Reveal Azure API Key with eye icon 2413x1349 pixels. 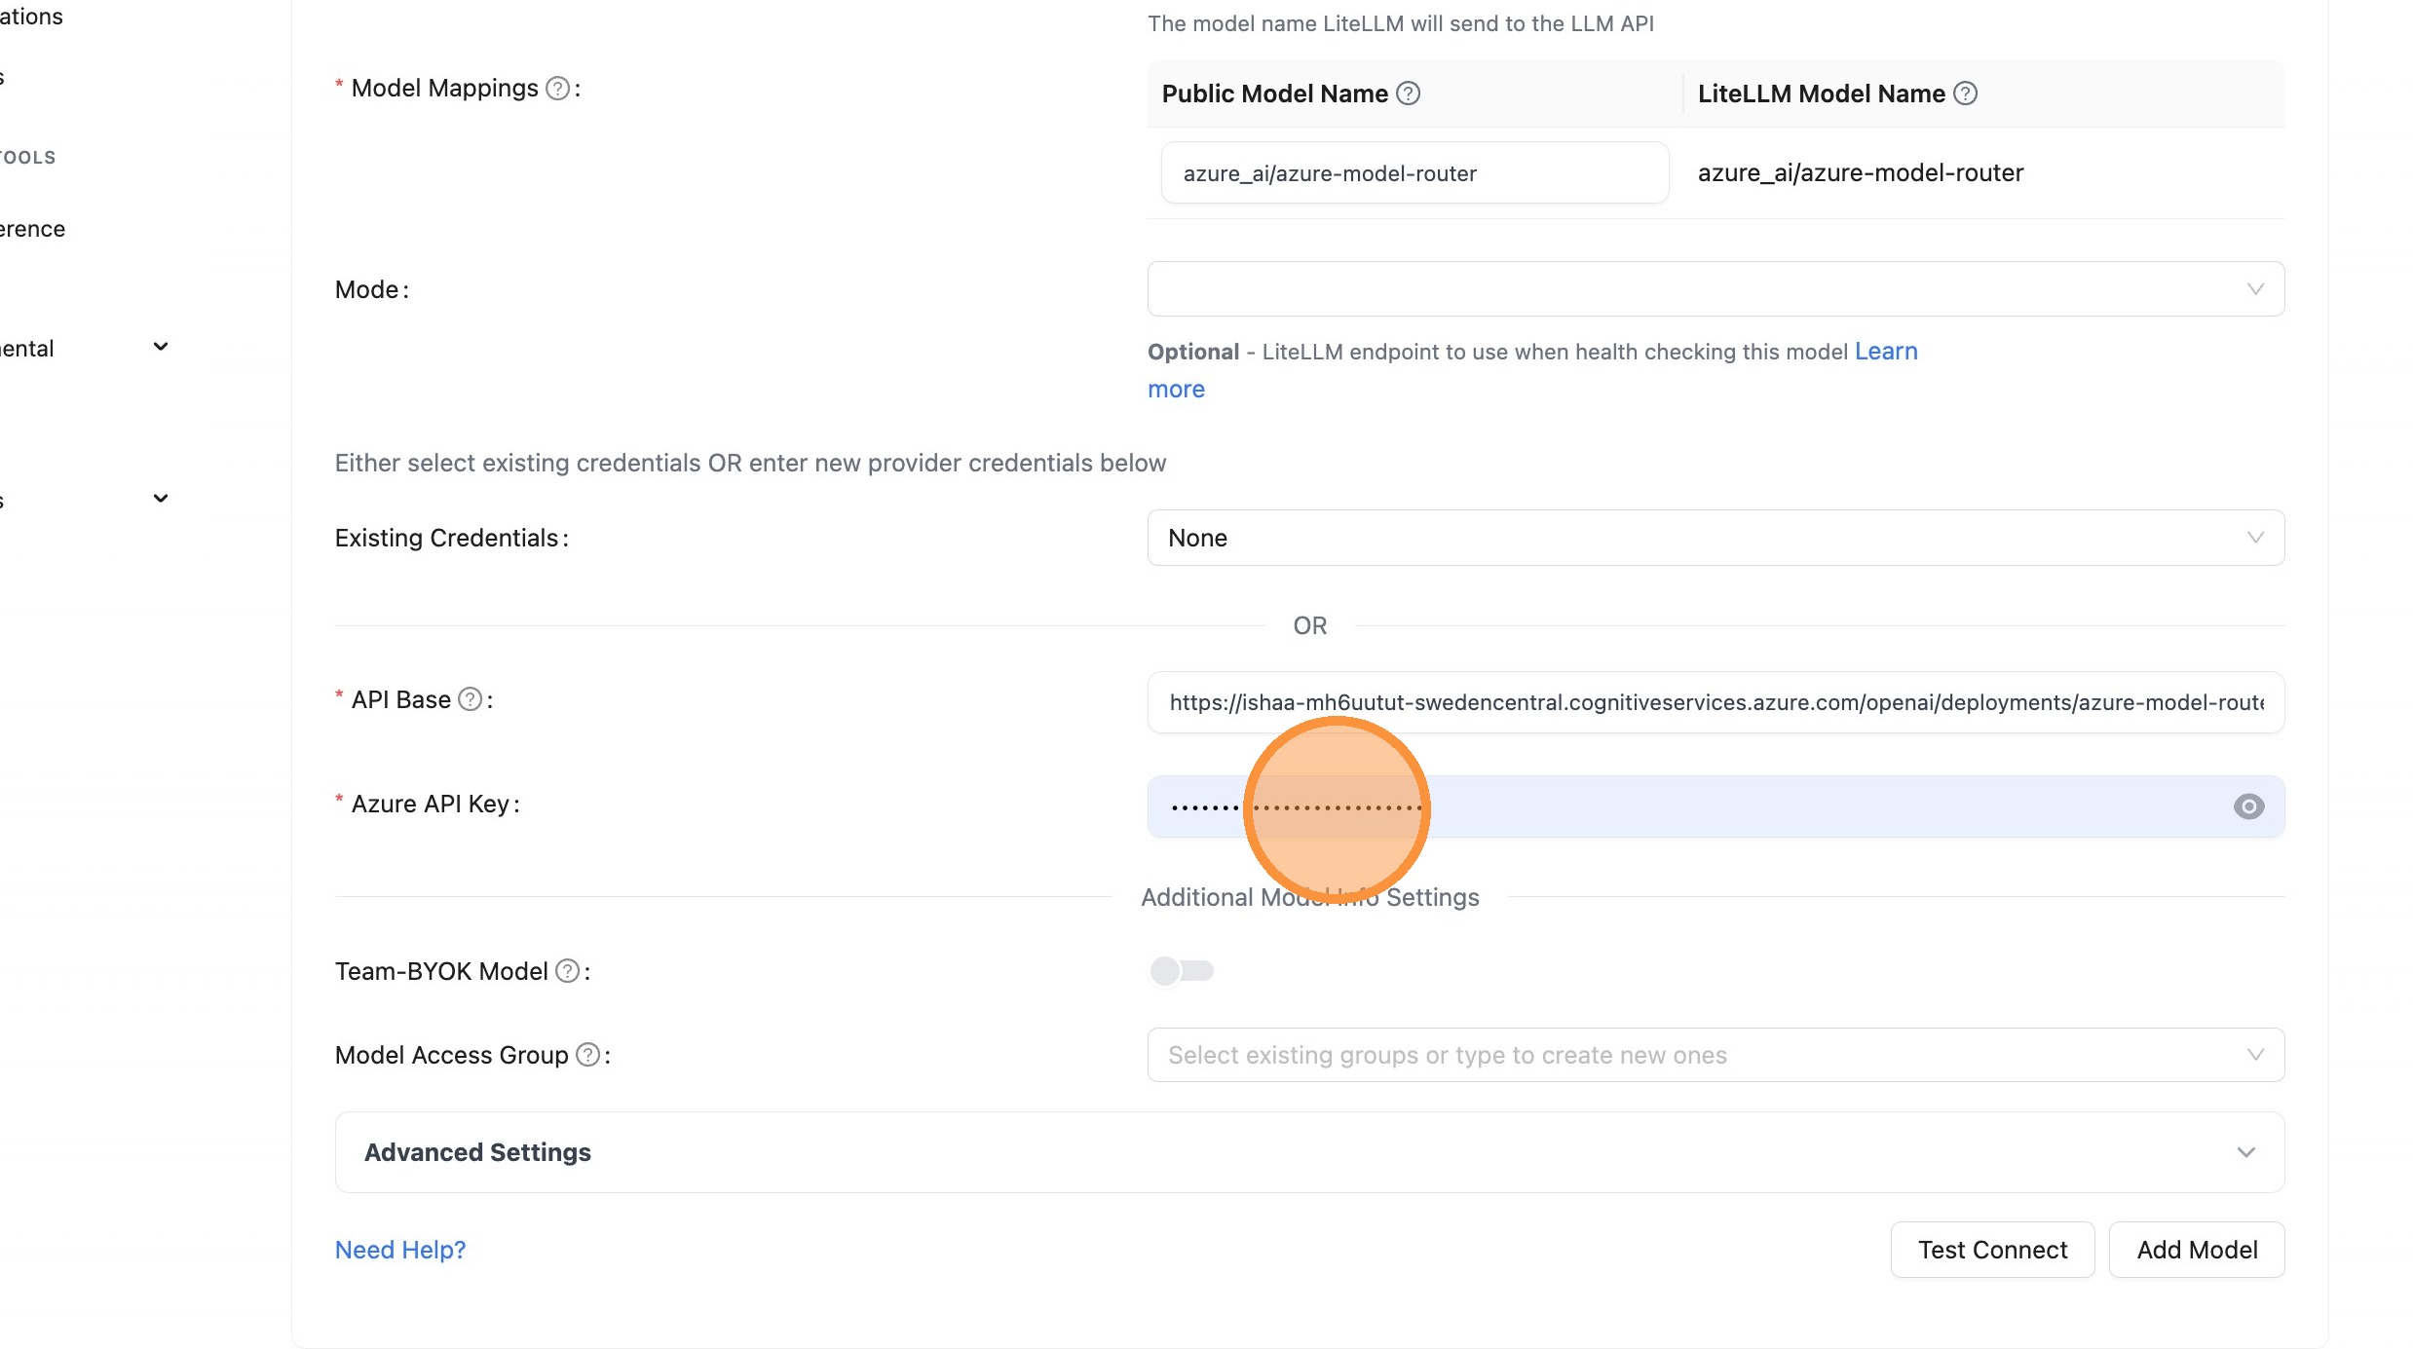[2248, 806]
